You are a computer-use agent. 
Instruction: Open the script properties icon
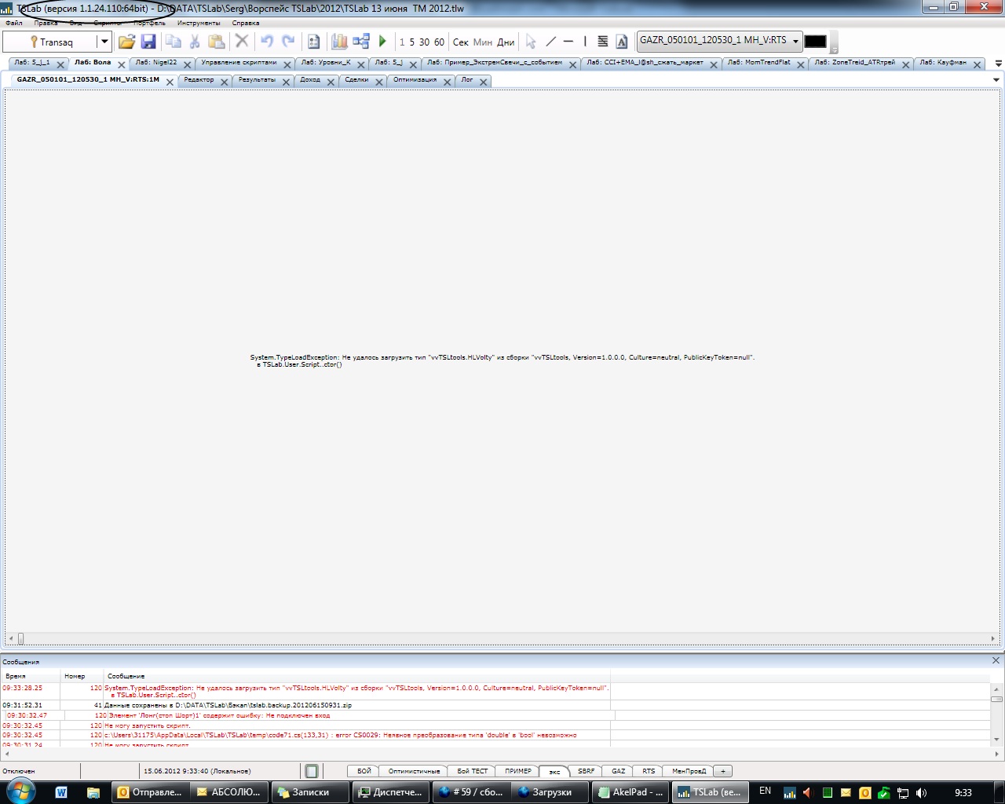point(314,42)
